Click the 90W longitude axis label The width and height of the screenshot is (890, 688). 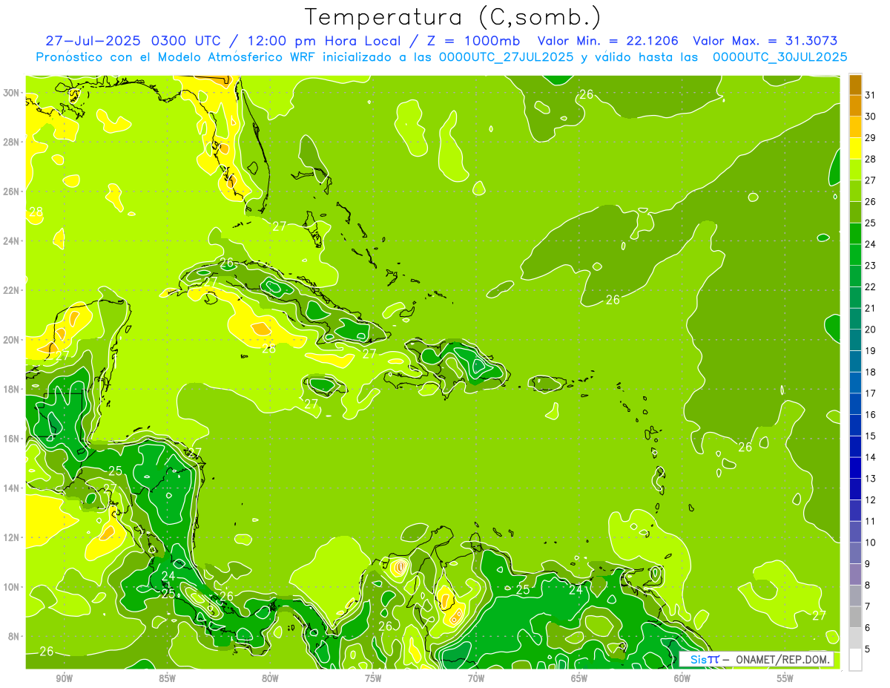pyautogui.click(x=64, y=678)
